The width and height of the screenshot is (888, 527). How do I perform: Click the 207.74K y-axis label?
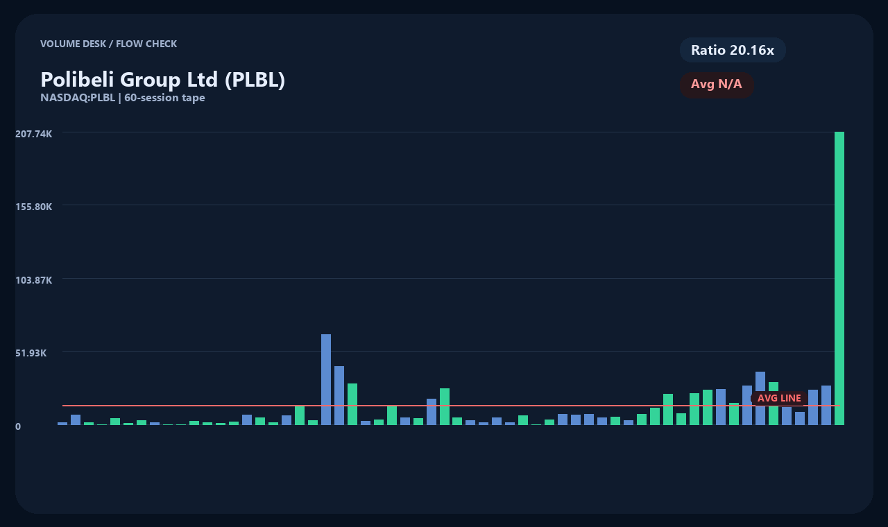click(x=34, y=133)
